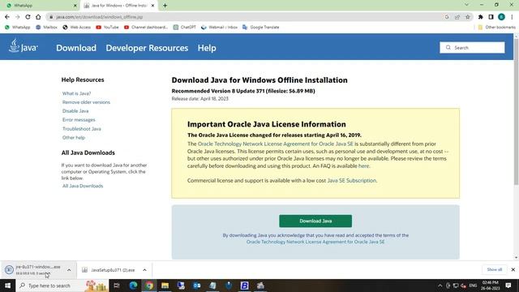
Task: Click the Google icon in address bar
Action: (x=447, y=17)
